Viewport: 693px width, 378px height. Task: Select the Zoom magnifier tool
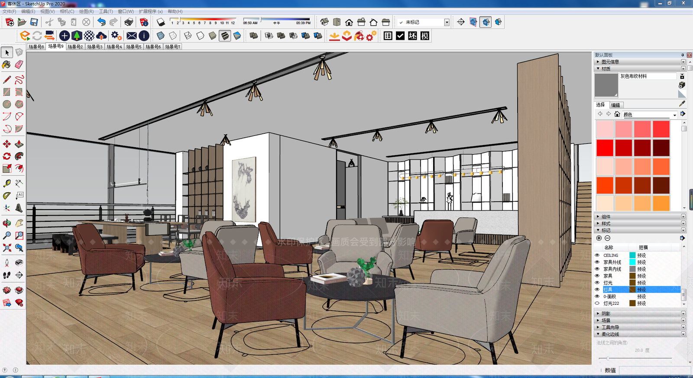[x=7, y=236]
